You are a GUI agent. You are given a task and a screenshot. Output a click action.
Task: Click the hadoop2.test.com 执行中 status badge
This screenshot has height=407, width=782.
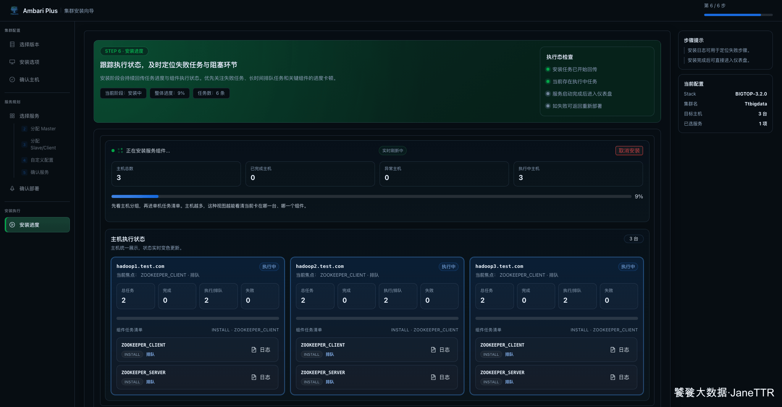(x=449, y=267)
